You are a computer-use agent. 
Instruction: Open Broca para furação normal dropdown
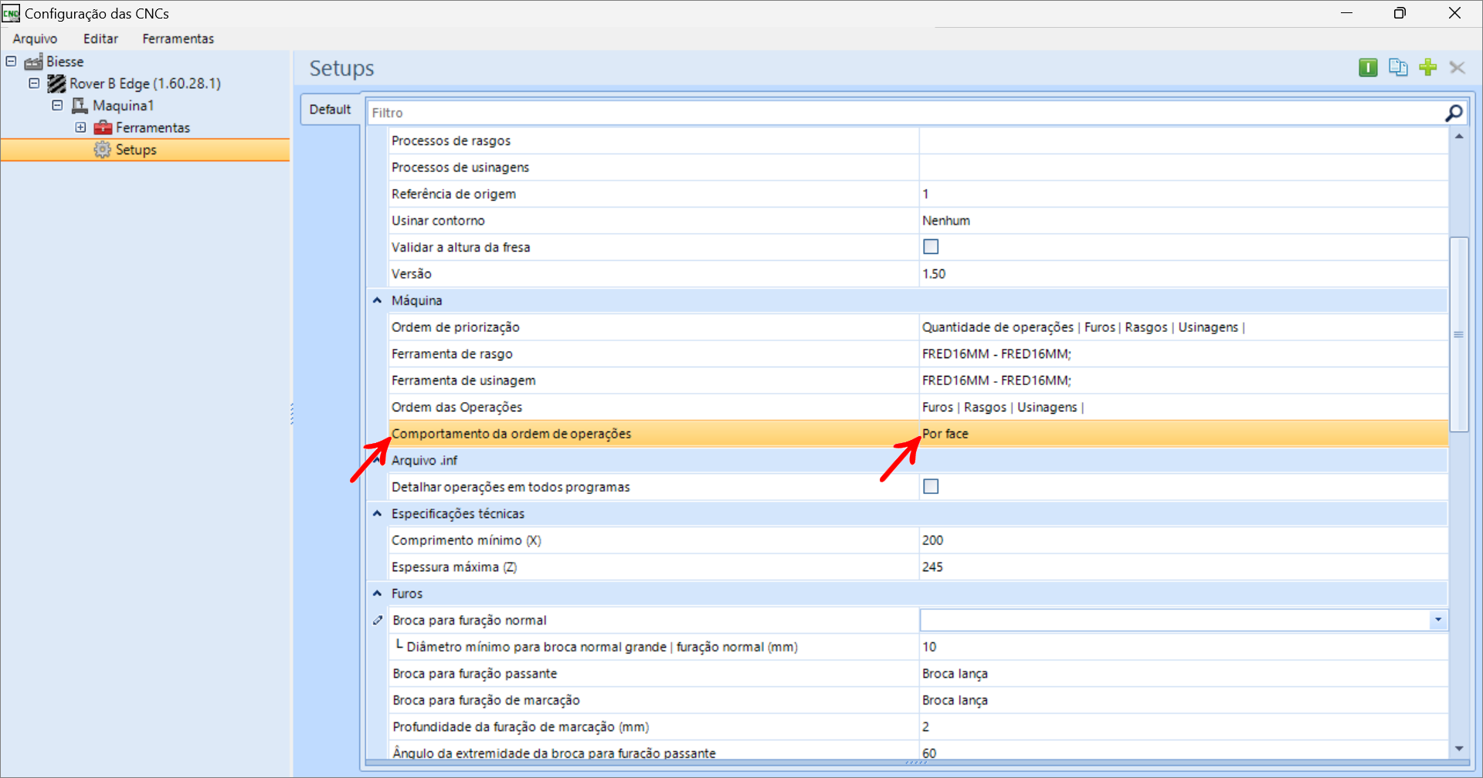[x=1437, y=620]
